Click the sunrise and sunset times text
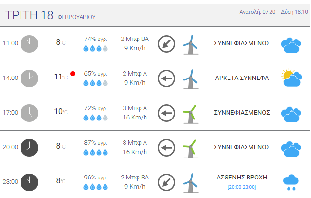The height and width of the screenshot is (198, 311). tap(273, 12)
